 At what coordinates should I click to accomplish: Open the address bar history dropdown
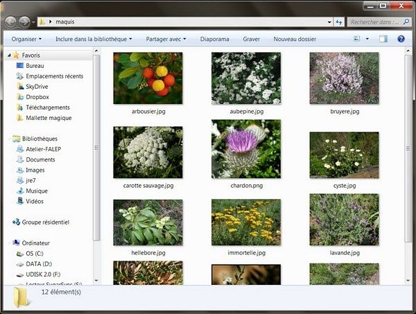(329, 22)
